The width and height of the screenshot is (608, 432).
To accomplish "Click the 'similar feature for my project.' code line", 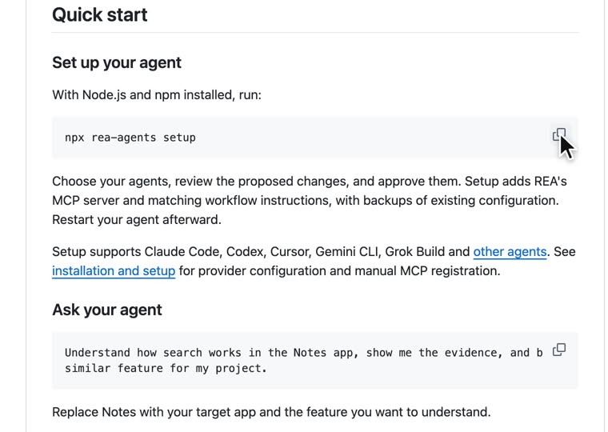I will point(166,368).
